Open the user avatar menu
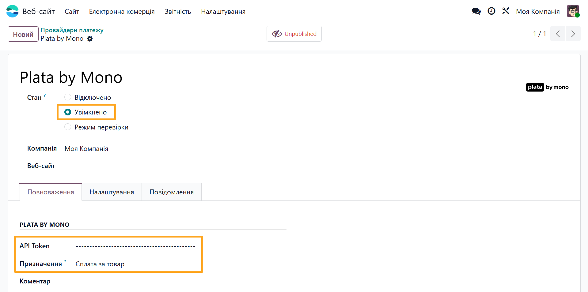This screenshot has height=292, width=588. click(x=573, y=11)
